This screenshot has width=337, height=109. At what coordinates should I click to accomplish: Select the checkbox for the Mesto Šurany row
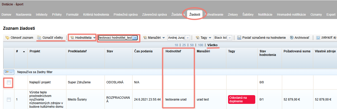pyautogui.click(x=9, y=100)
